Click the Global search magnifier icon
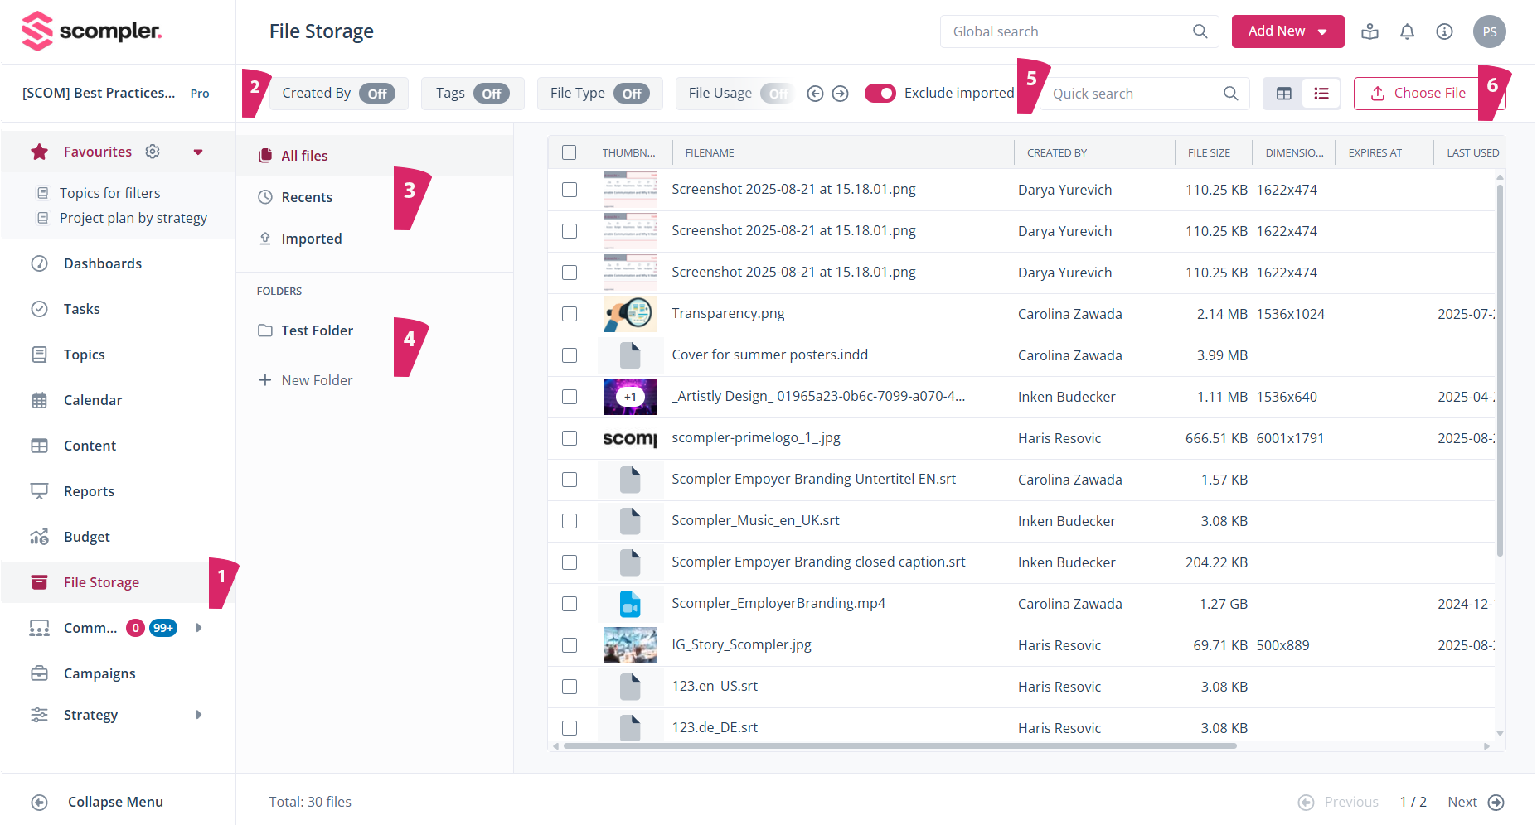Viewport: 1537px width, 825px height. coord(1200,31)
